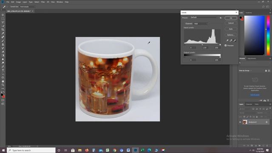The height and width of the screenshot is (153, 272).
Task: Open the Window menu
Action: (x=59, y=2)
